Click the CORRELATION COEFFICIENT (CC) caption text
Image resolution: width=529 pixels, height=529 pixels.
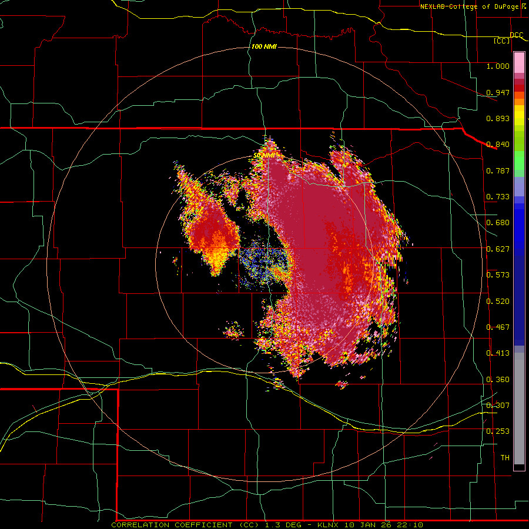coord(185,525)
